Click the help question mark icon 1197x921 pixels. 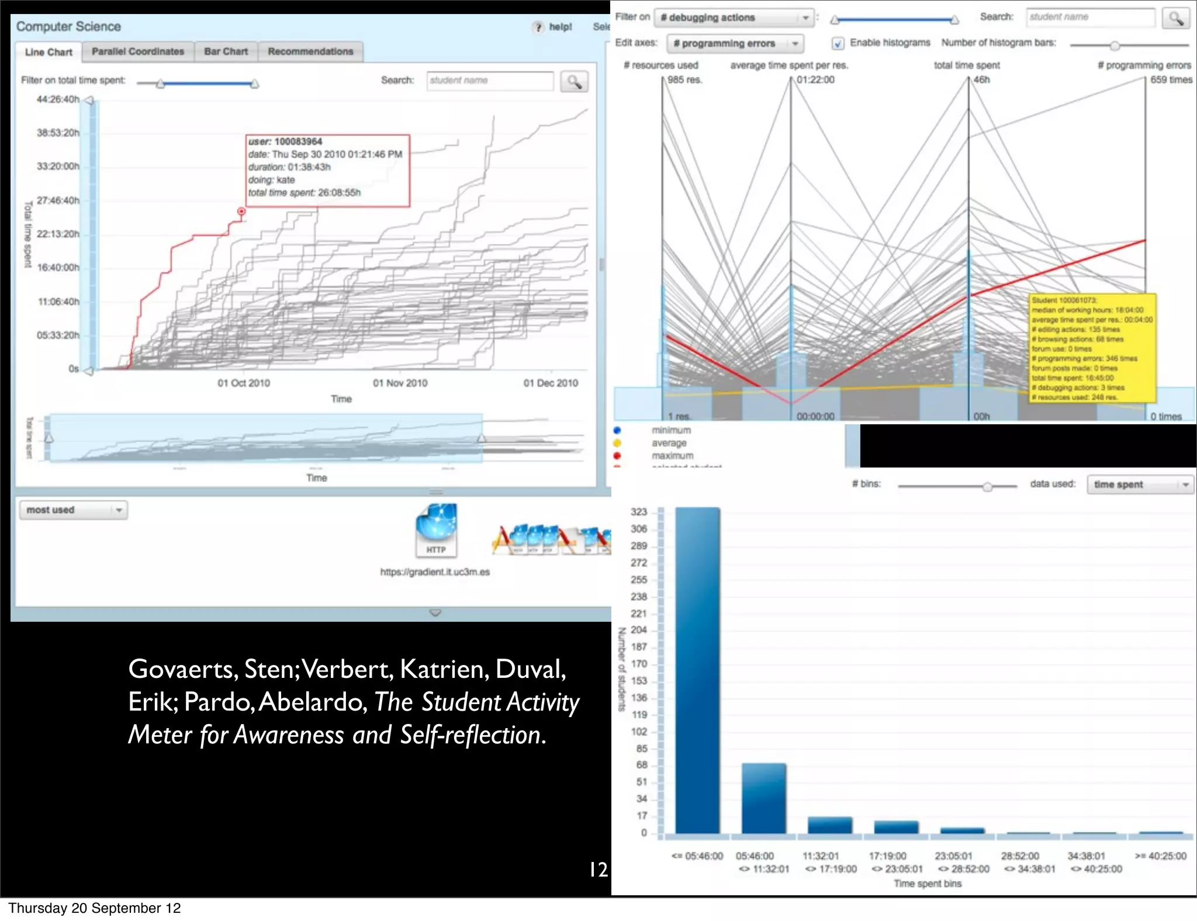click(538, 27)
